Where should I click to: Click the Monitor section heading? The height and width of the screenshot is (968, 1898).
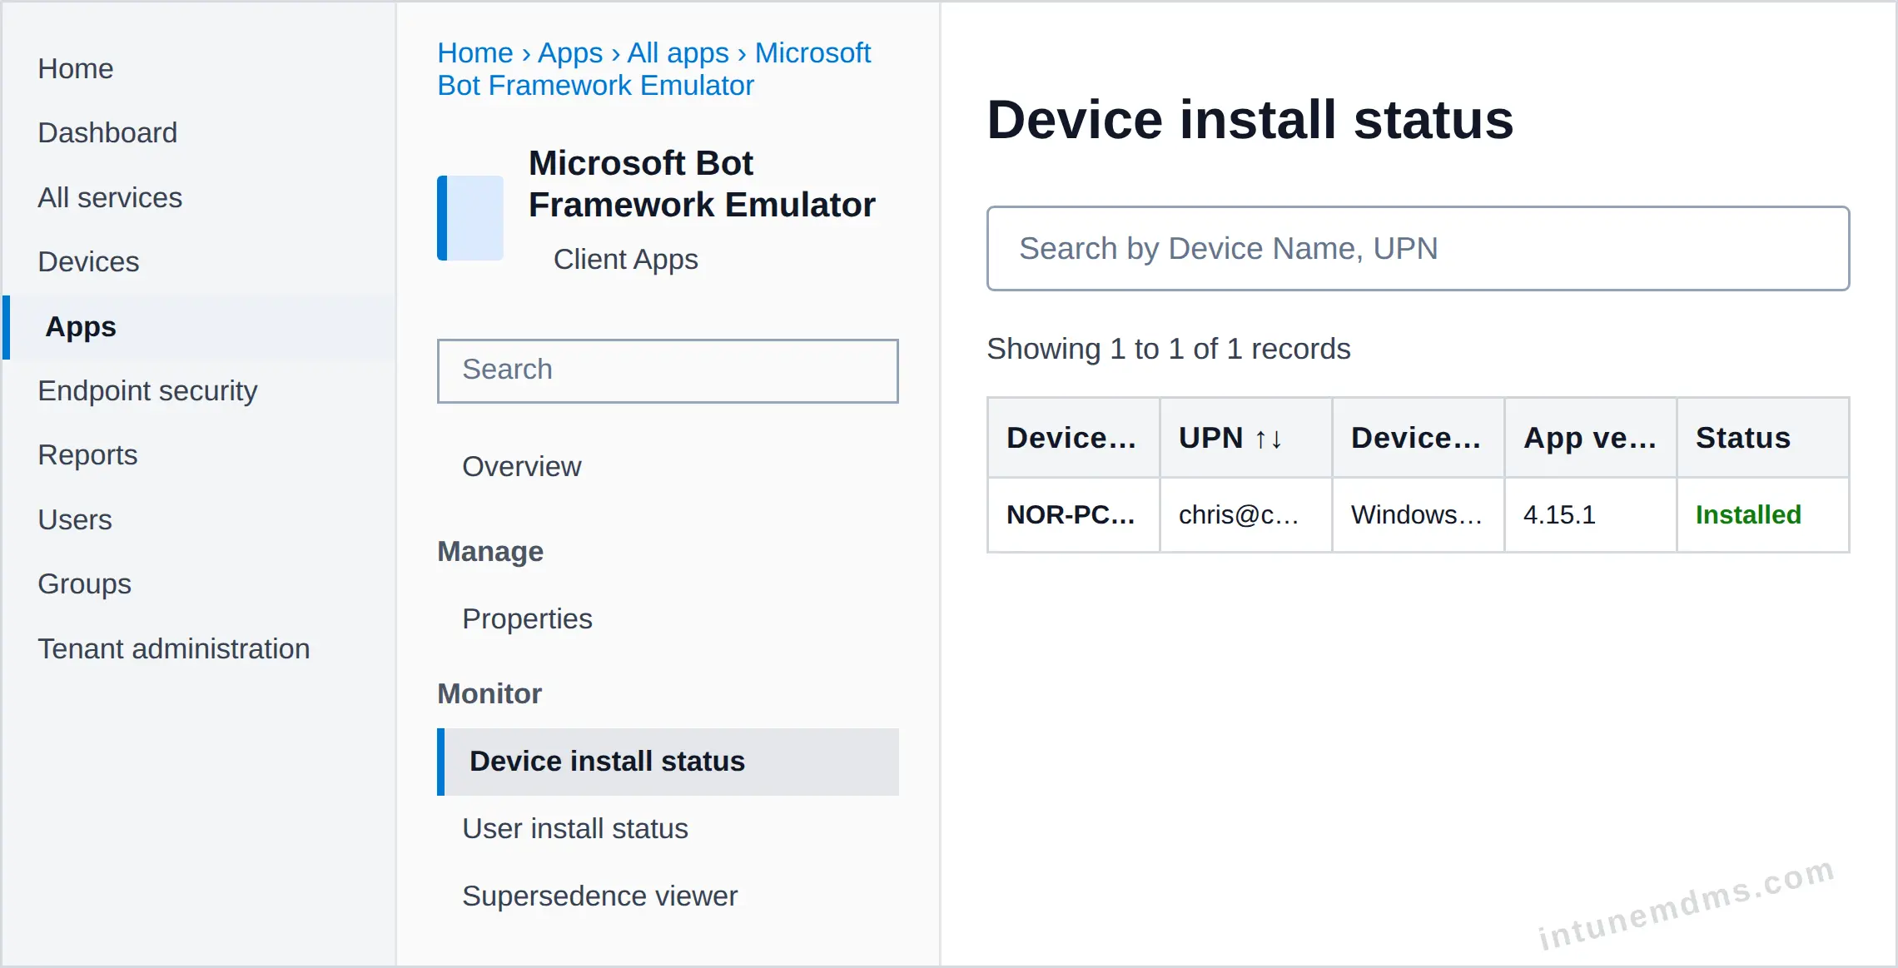tap(489, 693)
